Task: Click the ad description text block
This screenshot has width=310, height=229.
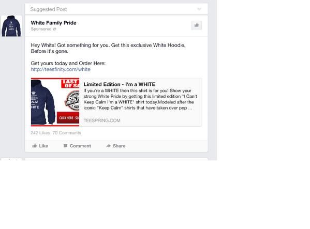Action: (x=140, y=99)
